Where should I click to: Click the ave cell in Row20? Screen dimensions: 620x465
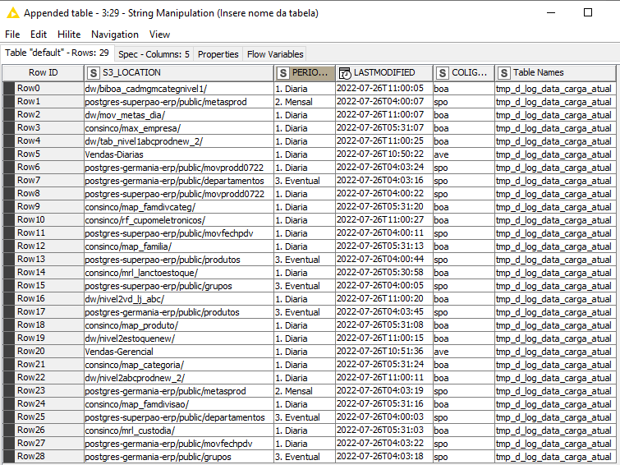(x=464, y=352)
